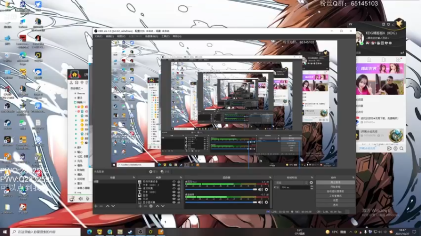This screenshot has width=421, height=236.
Task: Pop out Scenes dock panel icon
Action: point(134,178)
